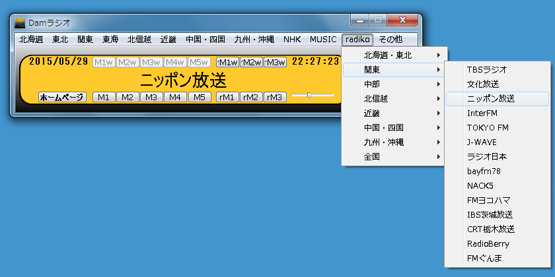Click the greyed M2w button
This screenshot has height=277, width=555.
pyautogui.click(x=128, y=62)
